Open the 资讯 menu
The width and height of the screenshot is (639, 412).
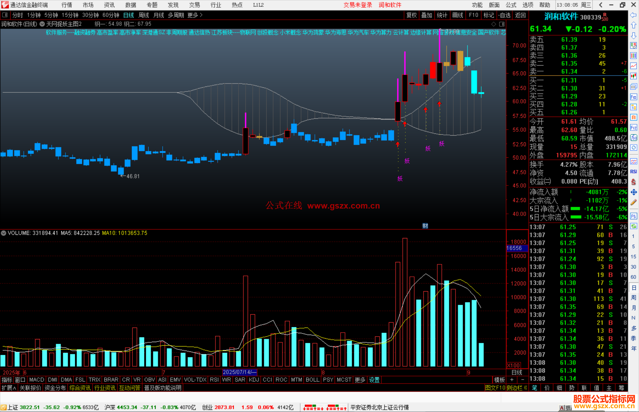[109, 5]
